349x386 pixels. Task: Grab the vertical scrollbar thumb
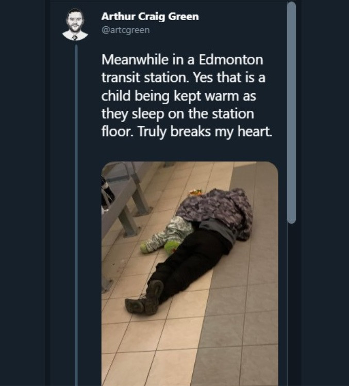click(x=292, y=112)
